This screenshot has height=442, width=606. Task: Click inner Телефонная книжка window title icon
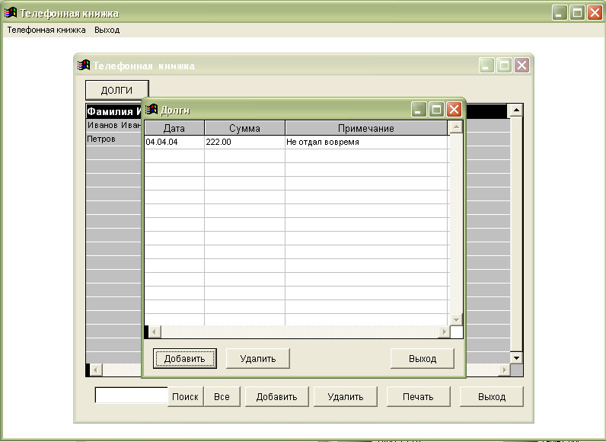point(84,65)
